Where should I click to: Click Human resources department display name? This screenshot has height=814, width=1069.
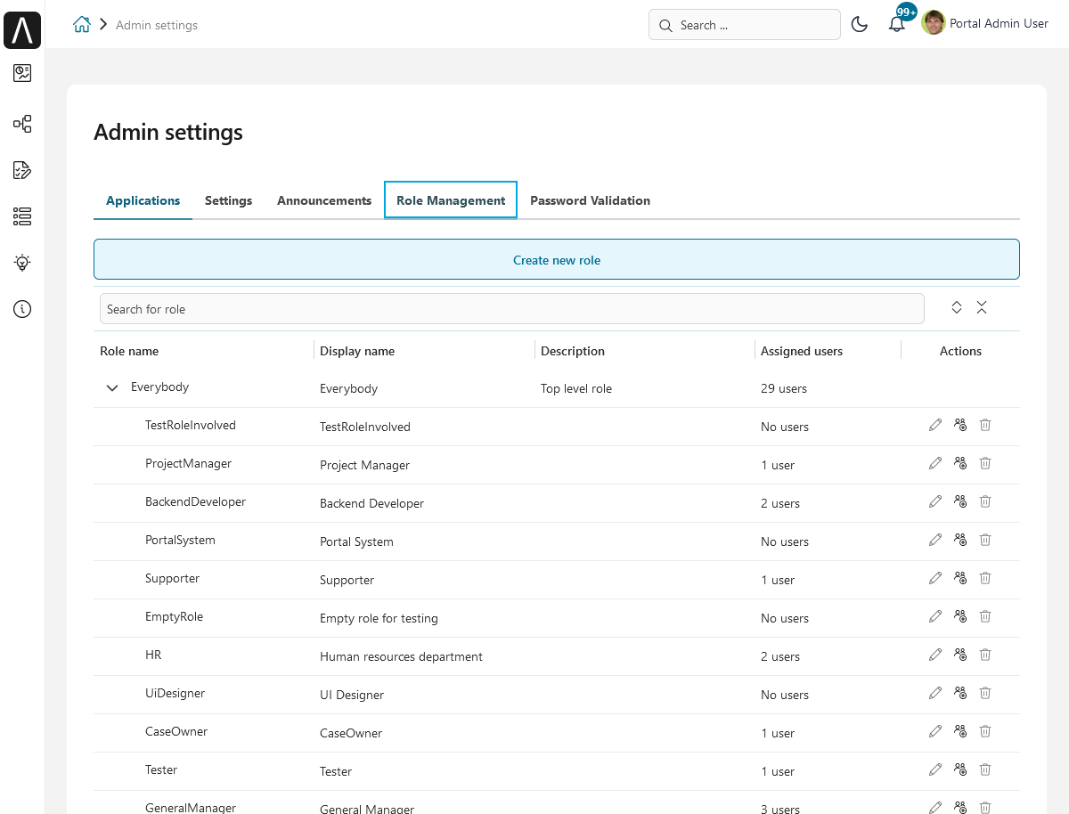click(401, 656)
